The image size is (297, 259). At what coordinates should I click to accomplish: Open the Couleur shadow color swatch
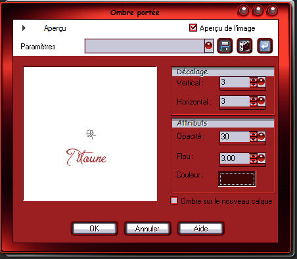point(237,179)
